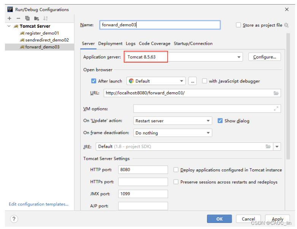
Task: Select the Tomcat Server tree group
Action: (39, 26)
